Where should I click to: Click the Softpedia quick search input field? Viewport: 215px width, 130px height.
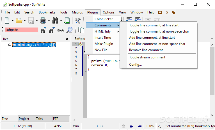pyautogui.click(x=22, y=30)
